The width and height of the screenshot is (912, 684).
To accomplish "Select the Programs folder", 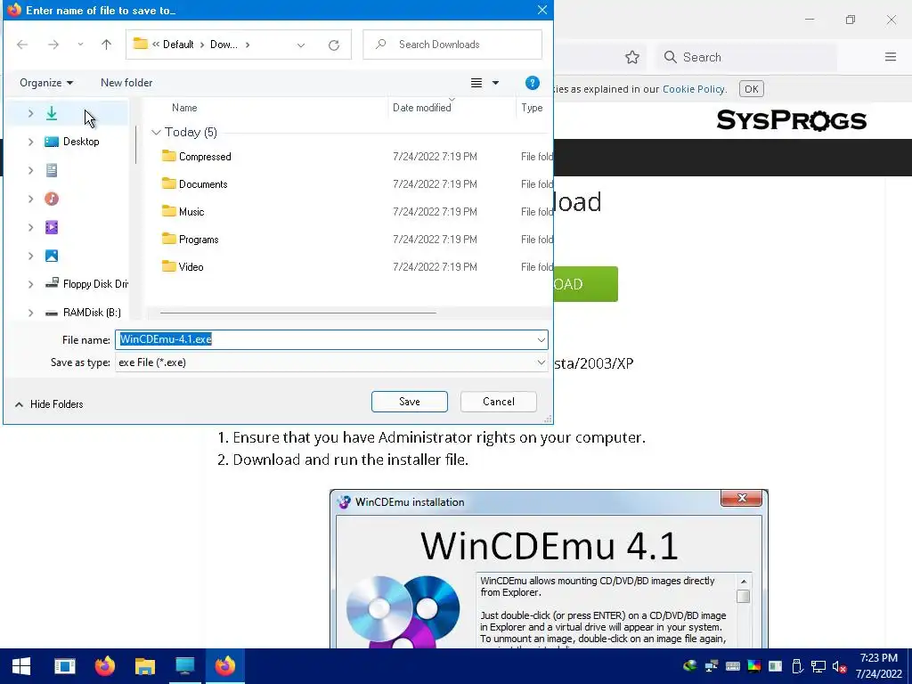I will (x=191, y=239).
